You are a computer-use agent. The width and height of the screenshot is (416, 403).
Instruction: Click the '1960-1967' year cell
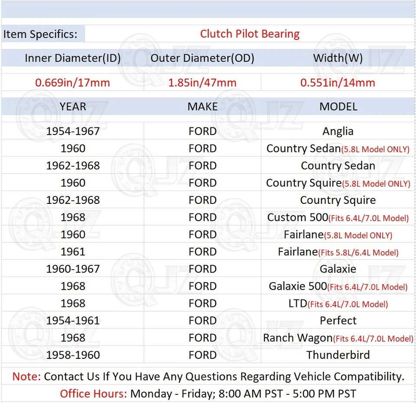click(x=73, y=269)
